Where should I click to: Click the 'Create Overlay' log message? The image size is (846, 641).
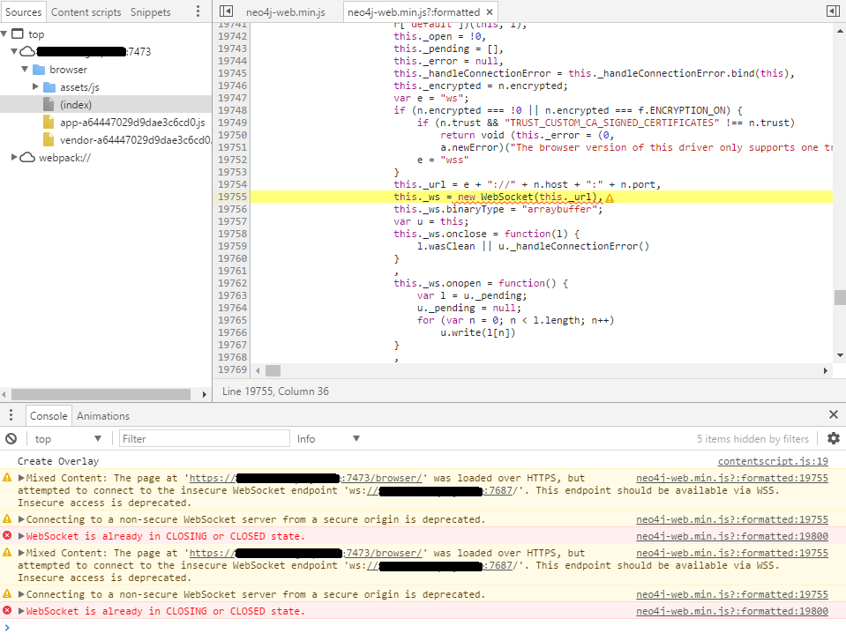coord(58,461)
